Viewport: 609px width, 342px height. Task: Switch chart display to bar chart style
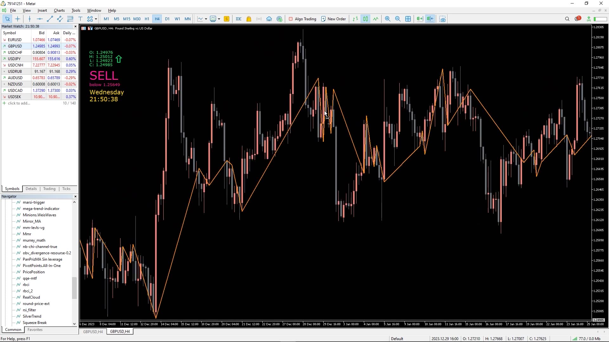click(x=355, y=19)
